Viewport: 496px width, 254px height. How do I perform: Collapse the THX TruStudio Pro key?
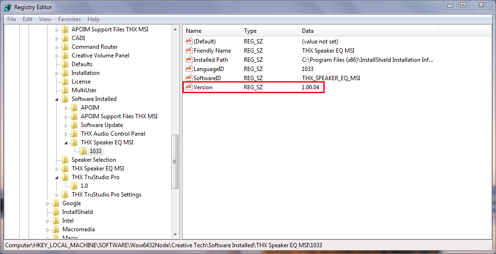pos(57,177)
